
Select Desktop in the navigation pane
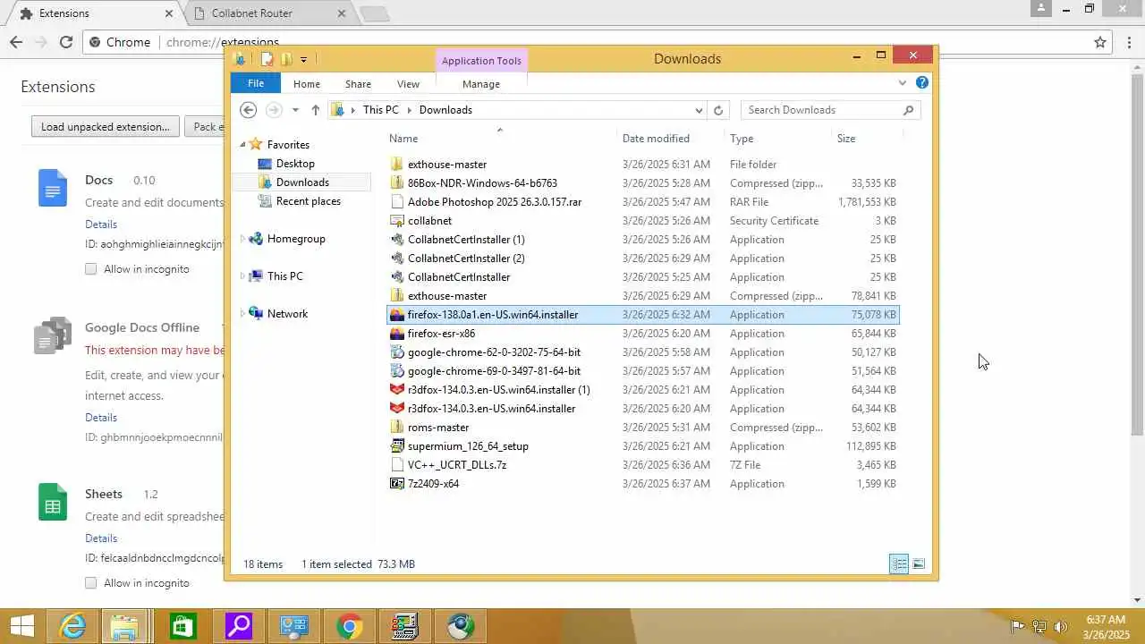pos(295,164)
